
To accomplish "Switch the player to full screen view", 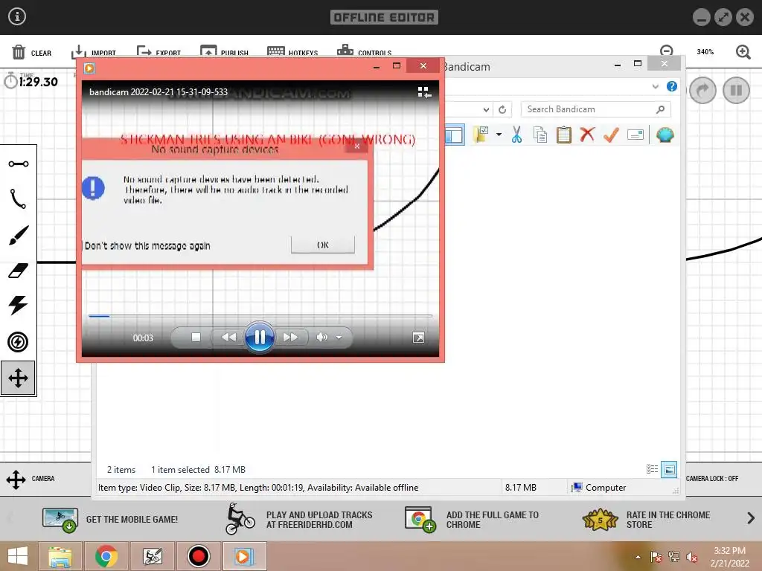I will 418,338.
